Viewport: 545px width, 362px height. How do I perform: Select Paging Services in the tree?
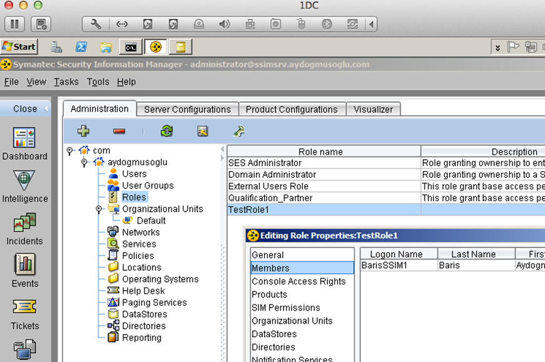[154, 303]
